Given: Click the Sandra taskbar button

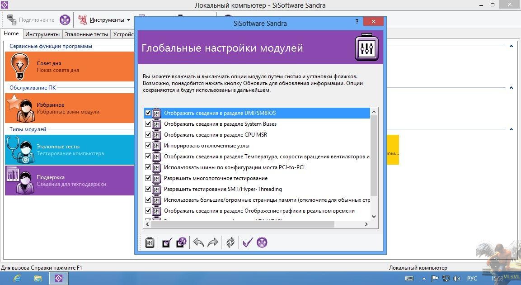Looking at the screenshot, I should [x=58, y=278].
